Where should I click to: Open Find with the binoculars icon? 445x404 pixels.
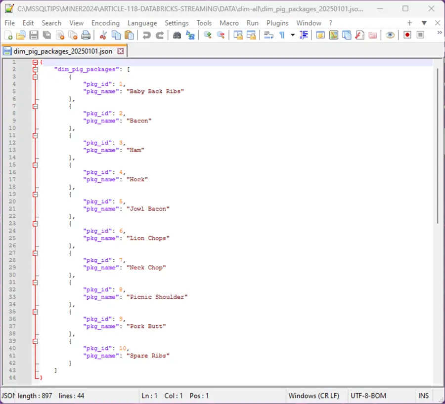tap(177, 35)
